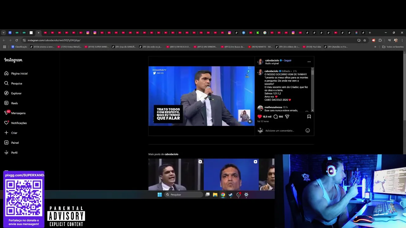Click the browser address bar
Viewport: 406px width, 228px height.
(190, 40)
